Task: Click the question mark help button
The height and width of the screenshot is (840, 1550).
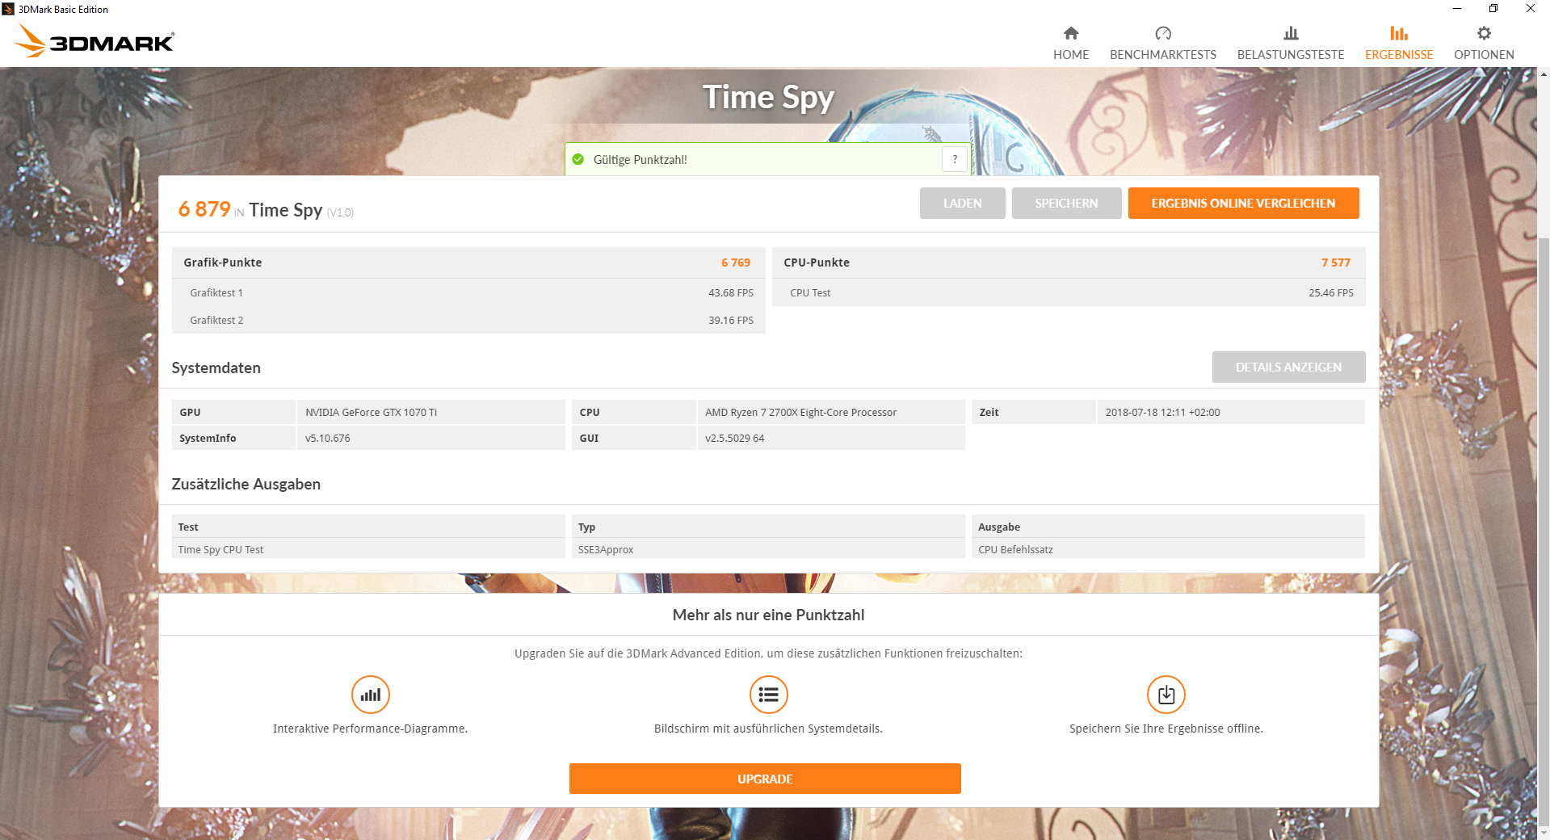Action: click(955, 159)
